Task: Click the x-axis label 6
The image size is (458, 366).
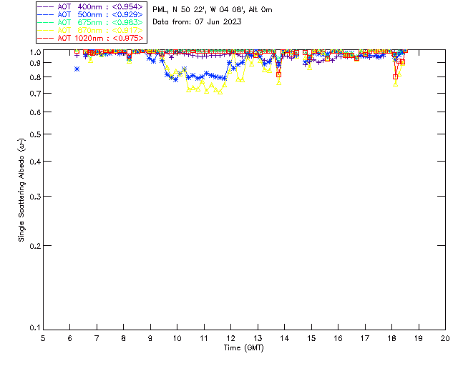Action: tap(70, 338)
